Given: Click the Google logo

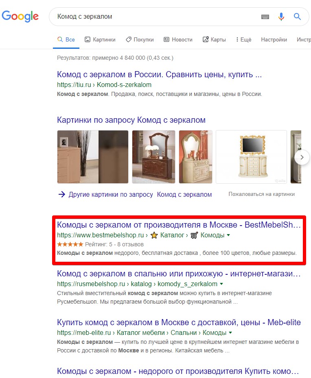Looking at the screenshot, I should [x=20, y=16].
